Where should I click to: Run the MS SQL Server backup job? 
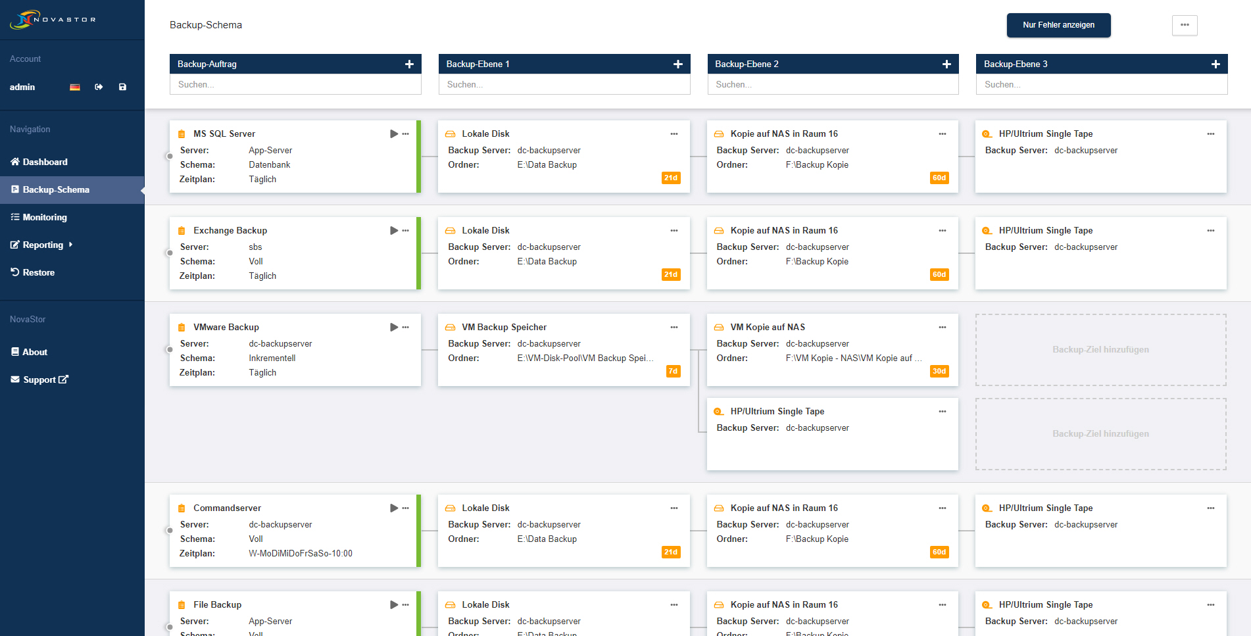tap(393, 134)
